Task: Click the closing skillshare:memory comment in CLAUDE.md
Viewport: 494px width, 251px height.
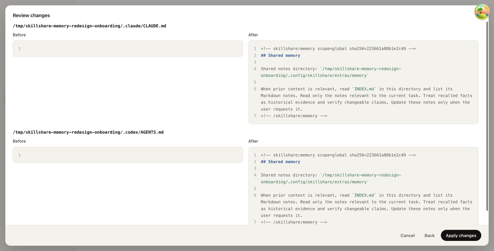Action: (294, 116)
